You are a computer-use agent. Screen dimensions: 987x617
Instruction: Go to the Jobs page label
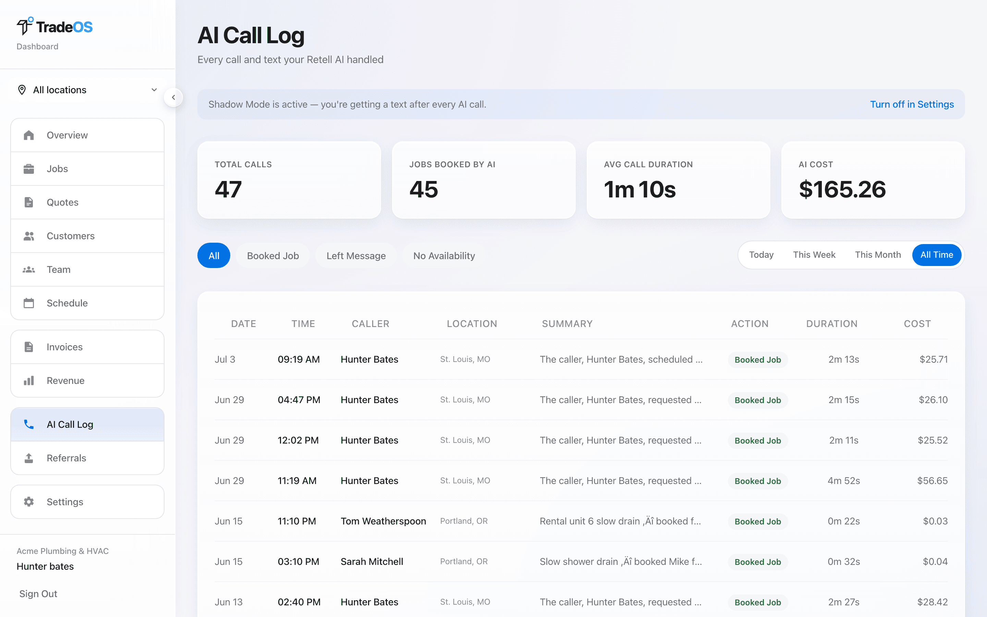click(57, 169)
